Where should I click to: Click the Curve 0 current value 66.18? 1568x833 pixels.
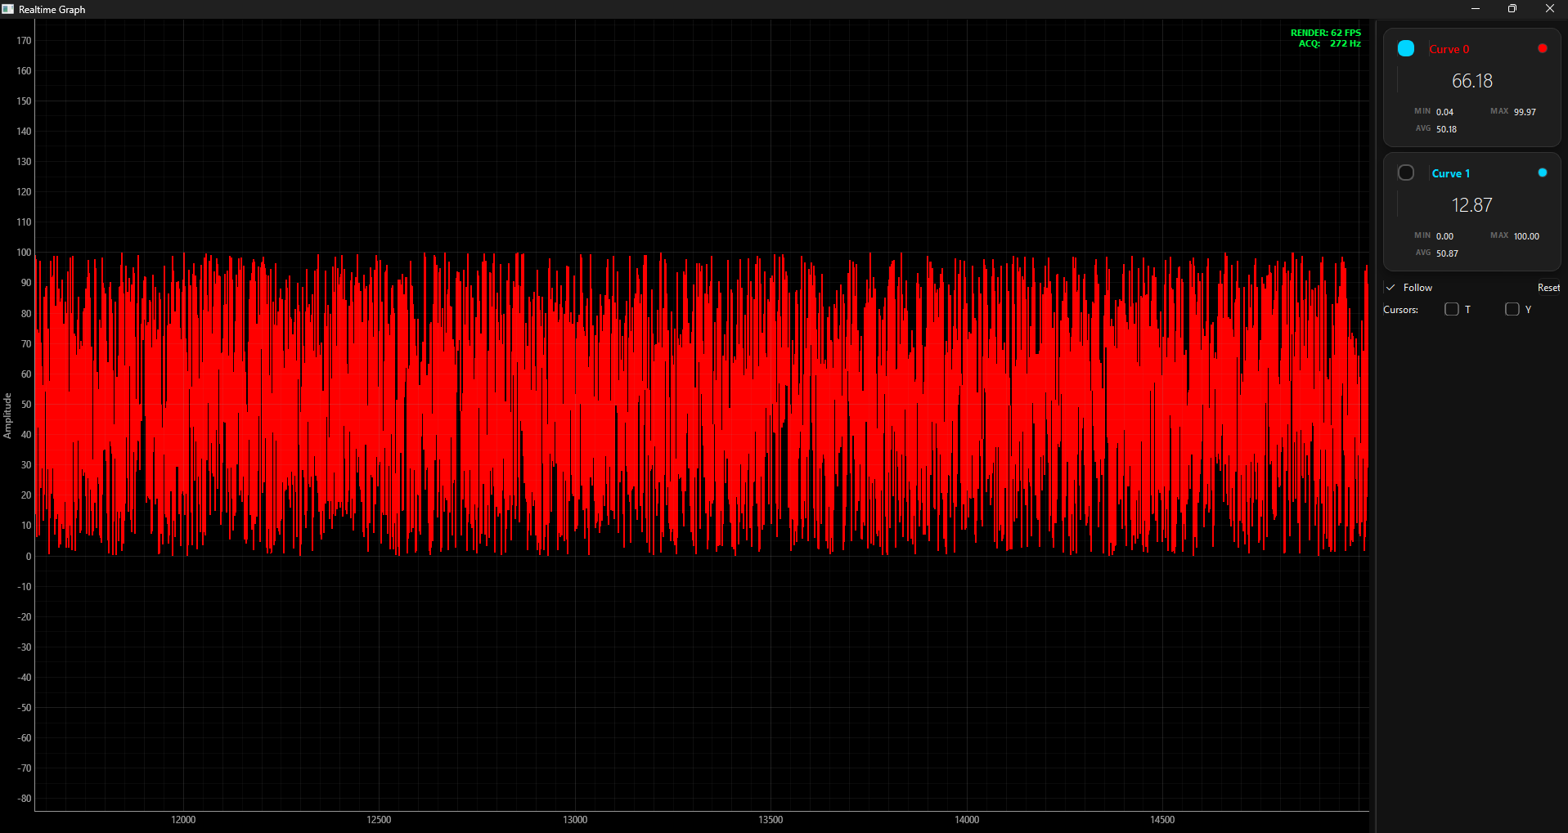1471,81
